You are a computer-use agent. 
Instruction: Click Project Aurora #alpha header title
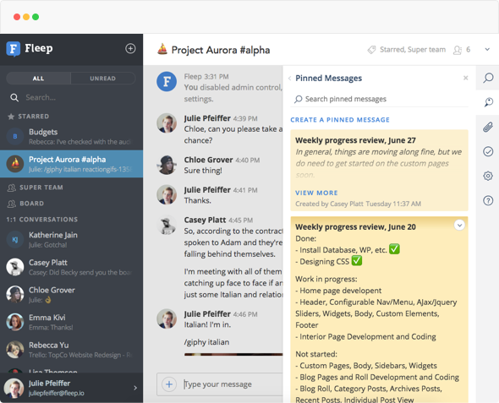[221, 50]
